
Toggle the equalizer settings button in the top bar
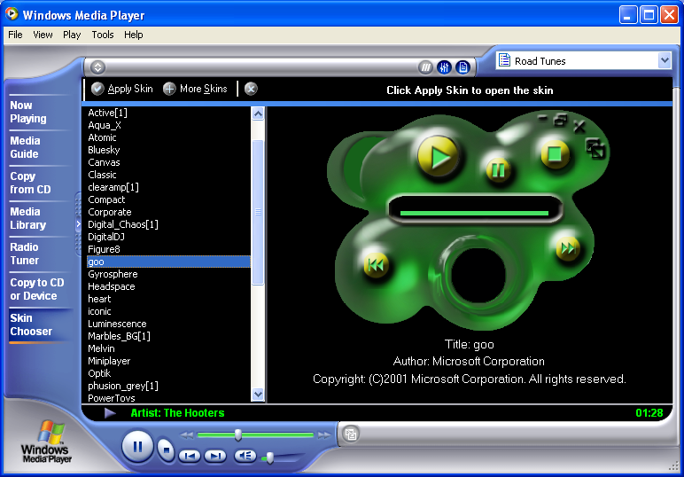[x=444, y=67]
